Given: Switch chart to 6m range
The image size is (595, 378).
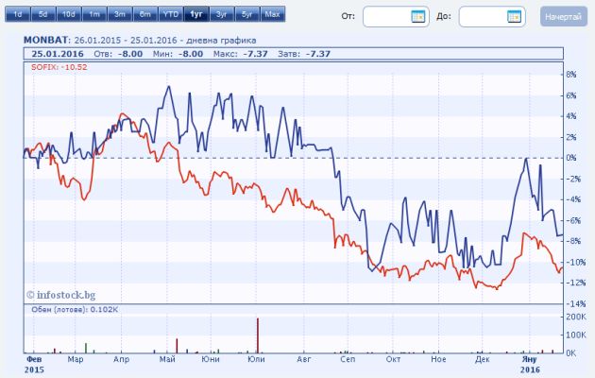Looking at the screenshot, I should [144, 14].
